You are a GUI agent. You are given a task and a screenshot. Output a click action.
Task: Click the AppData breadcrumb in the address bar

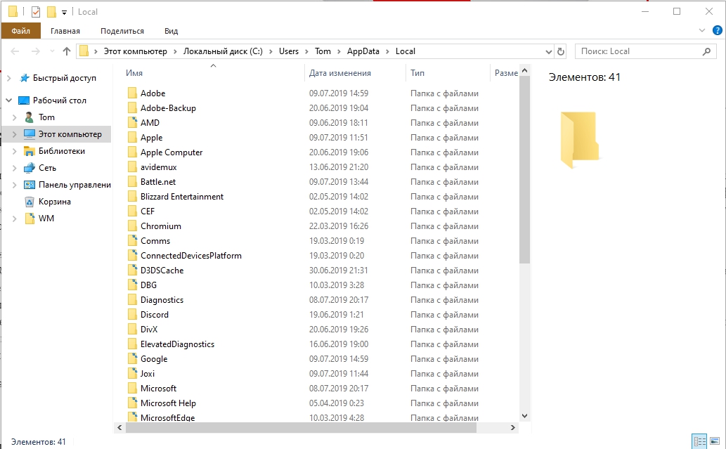(363, 51)
